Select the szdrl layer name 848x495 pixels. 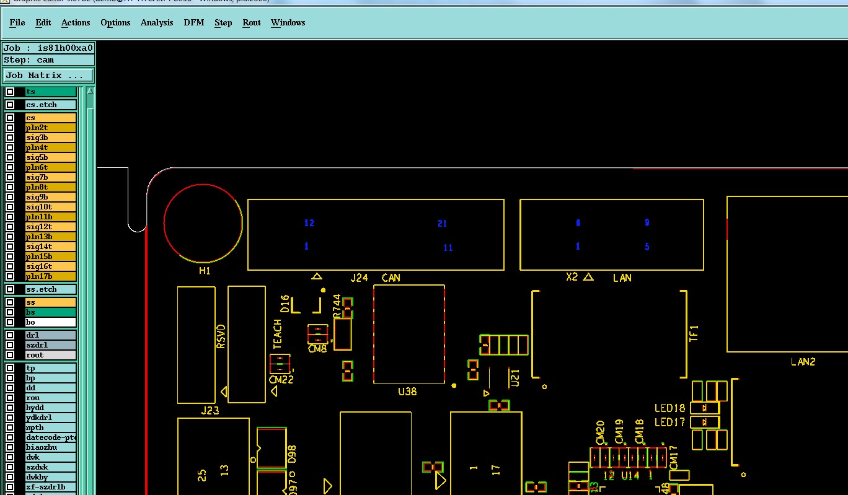point(51,345)
